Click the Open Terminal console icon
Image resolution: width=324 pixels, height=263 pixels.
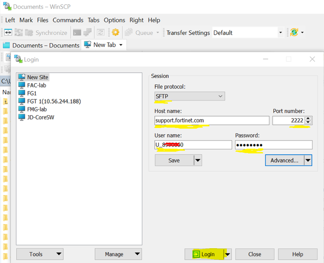77,33
